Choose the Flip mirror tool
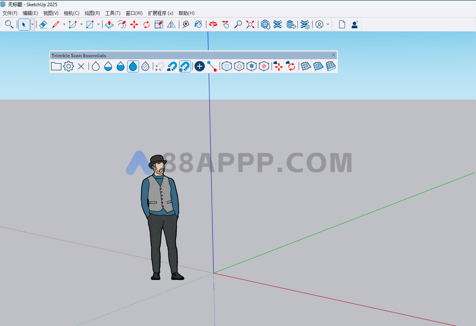The width and height of the screenshot is (476, 326). [x=171, y=24]
